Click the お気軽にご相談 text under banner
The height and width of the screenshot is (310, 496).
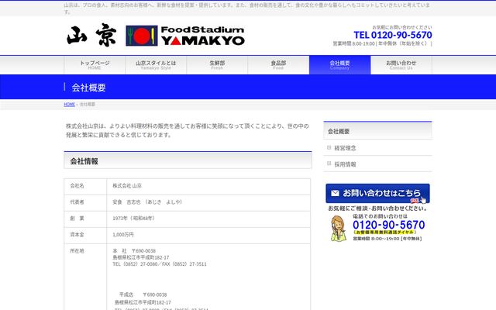[377, 208]
